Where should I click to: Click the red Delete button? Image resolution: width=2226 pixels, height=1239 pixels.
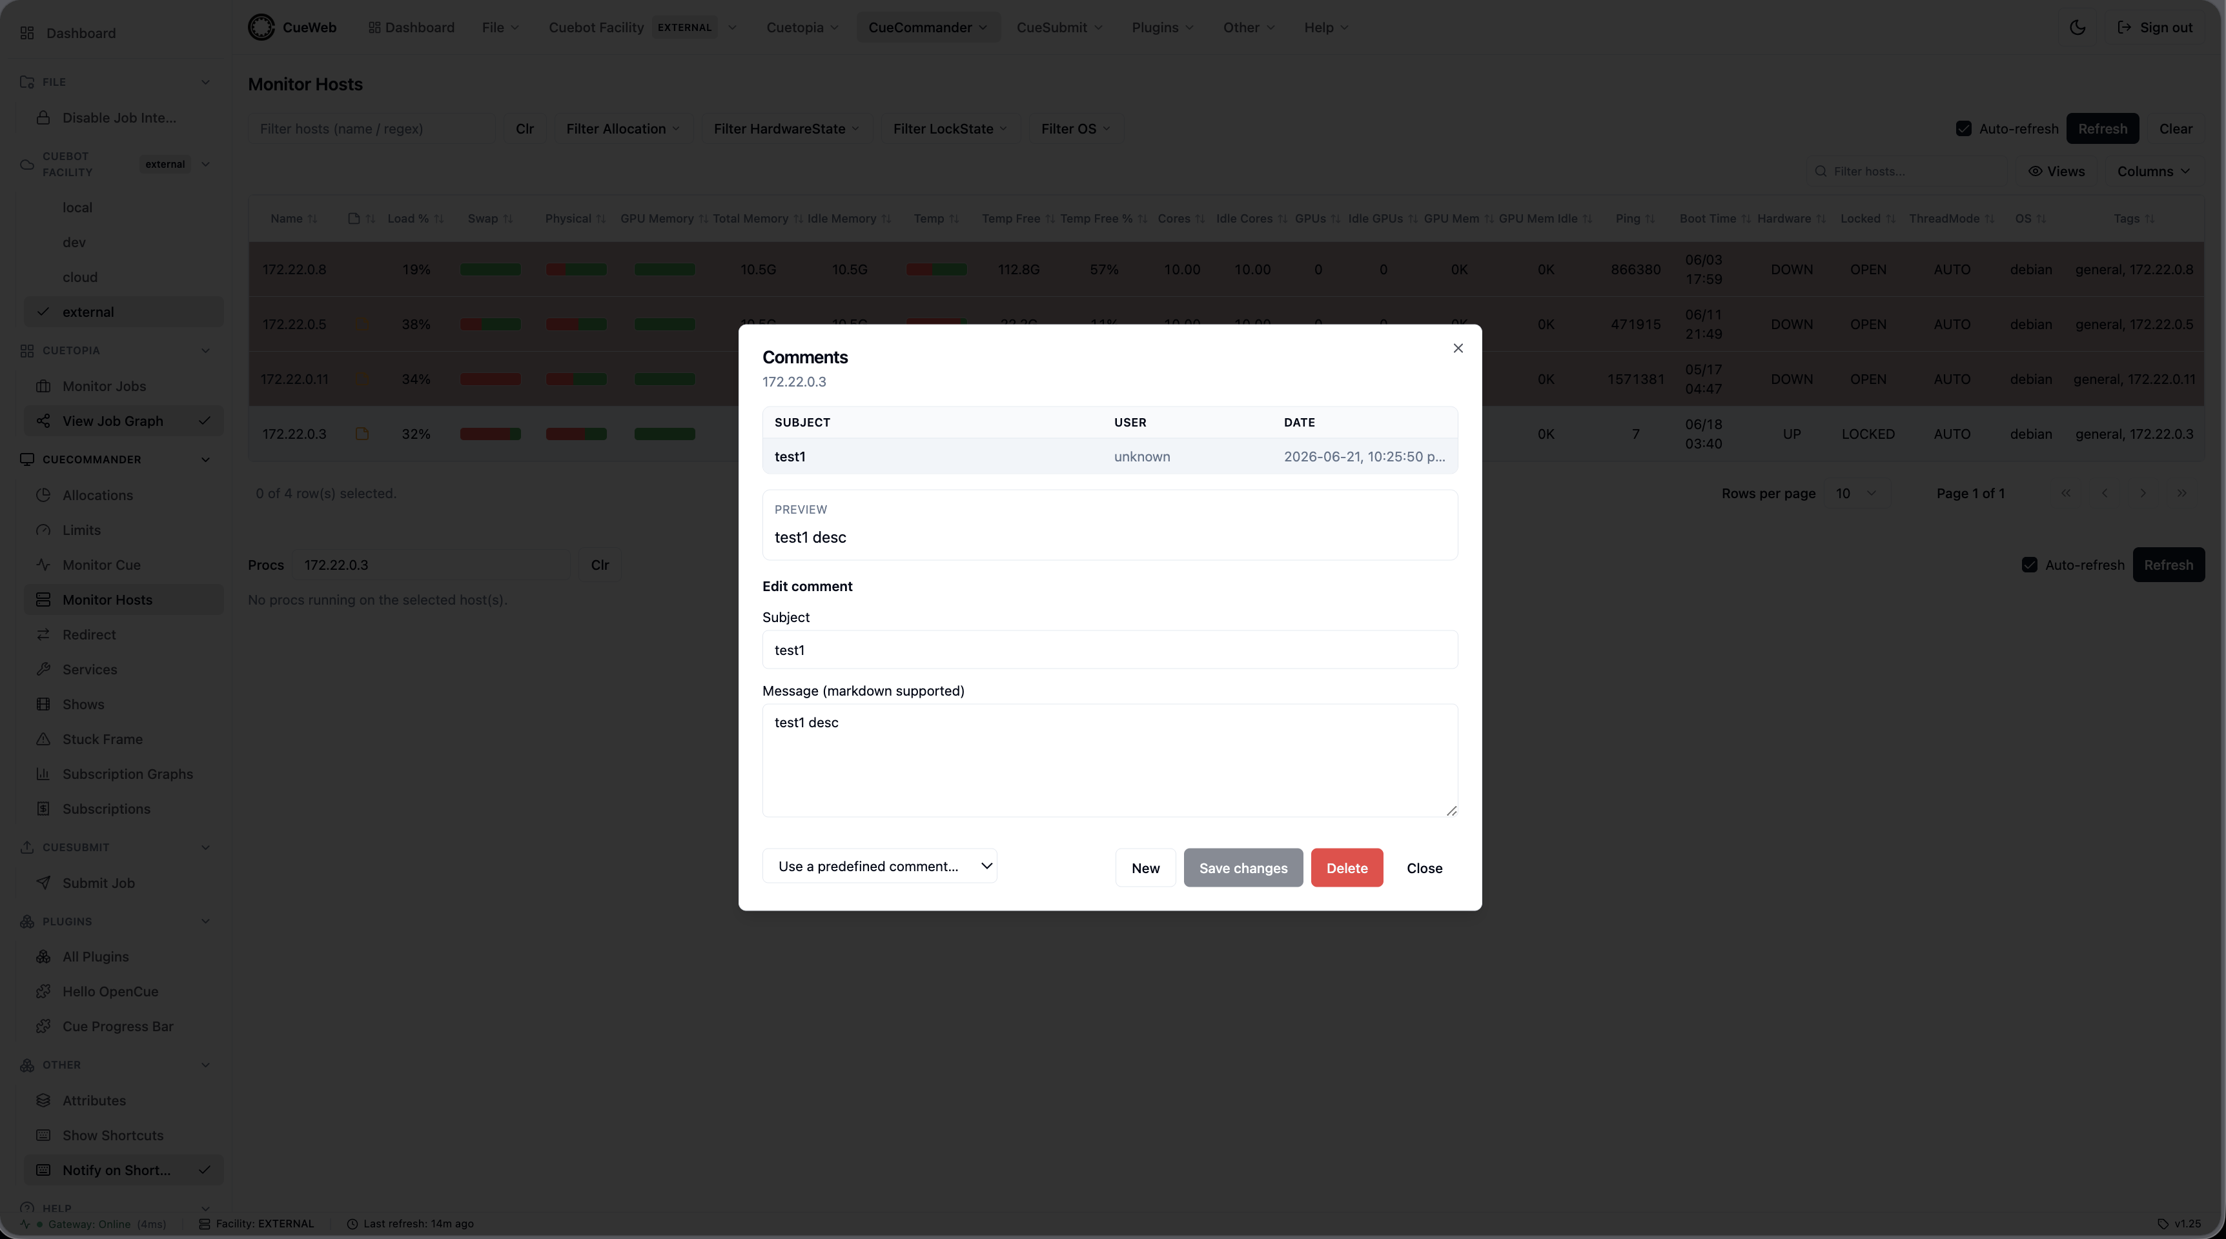coord(1346,867)
